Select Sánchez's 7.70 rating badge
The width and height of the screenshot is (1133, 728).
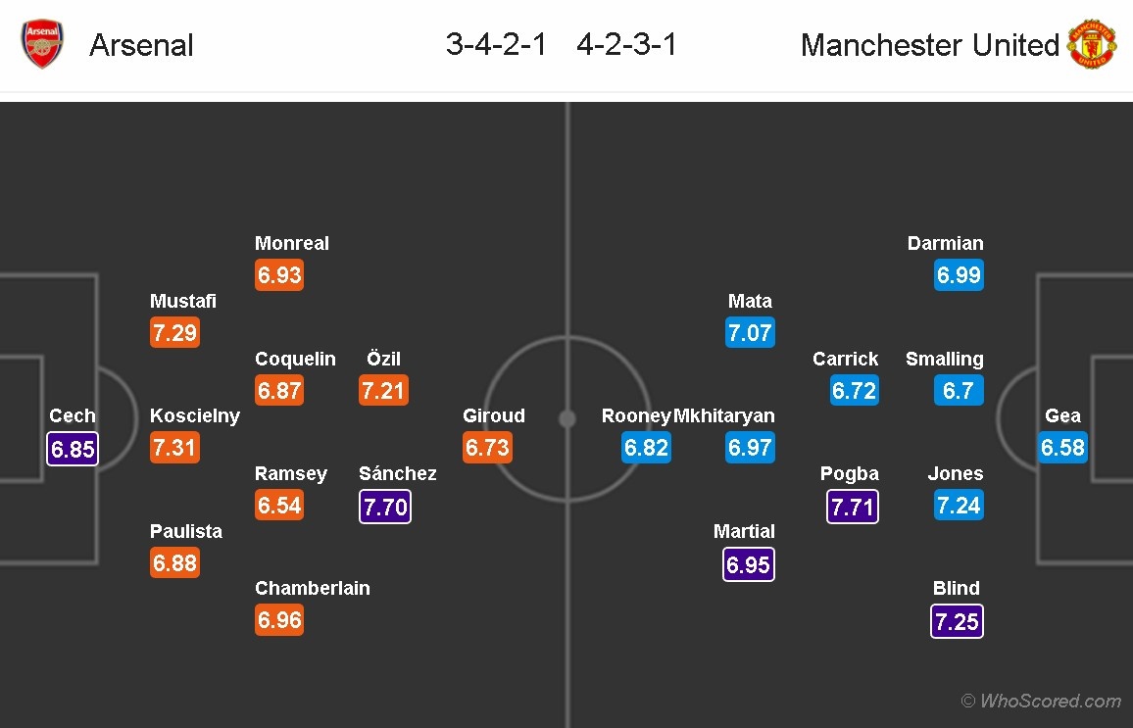pos(384,507)
